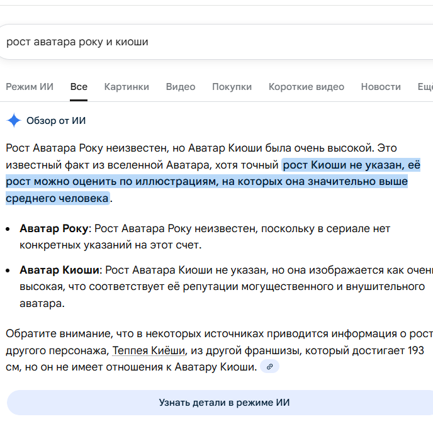Open the Короткие видео tab
Screen dimensions: 433x424
306,87
